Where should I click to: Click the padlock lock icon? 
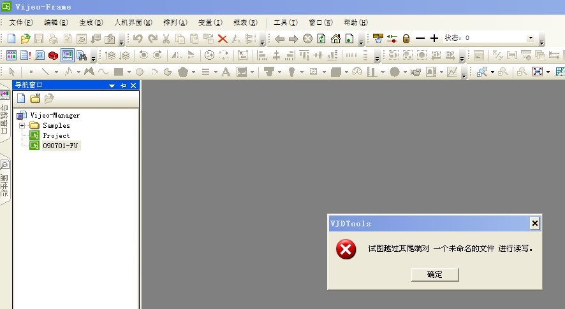[x=406, y=39]
